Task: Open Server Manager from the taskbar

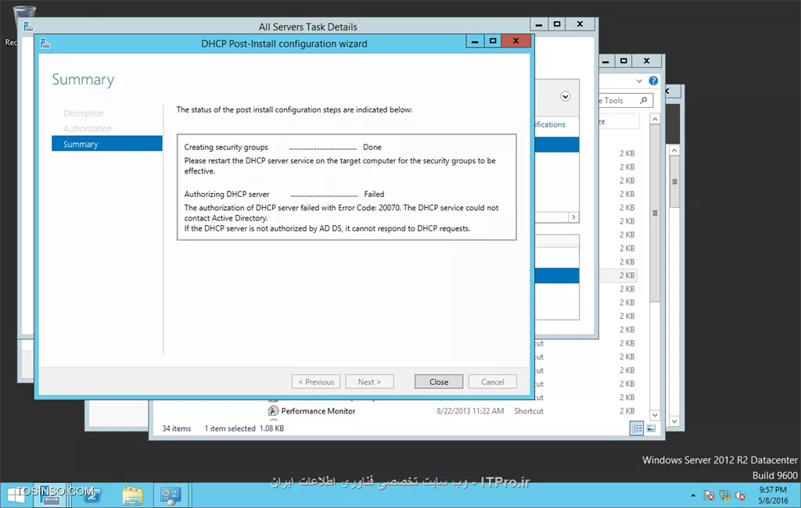Action: (49, 495)
